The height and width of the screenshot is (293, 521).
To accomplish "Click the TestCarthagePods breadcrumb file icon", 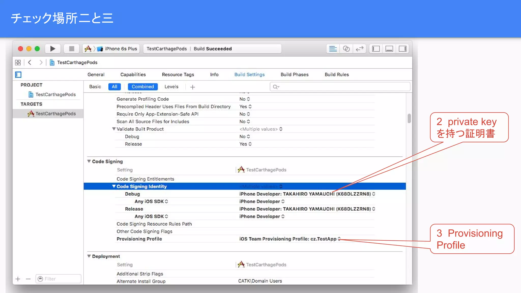I will [x=52, y=62].
